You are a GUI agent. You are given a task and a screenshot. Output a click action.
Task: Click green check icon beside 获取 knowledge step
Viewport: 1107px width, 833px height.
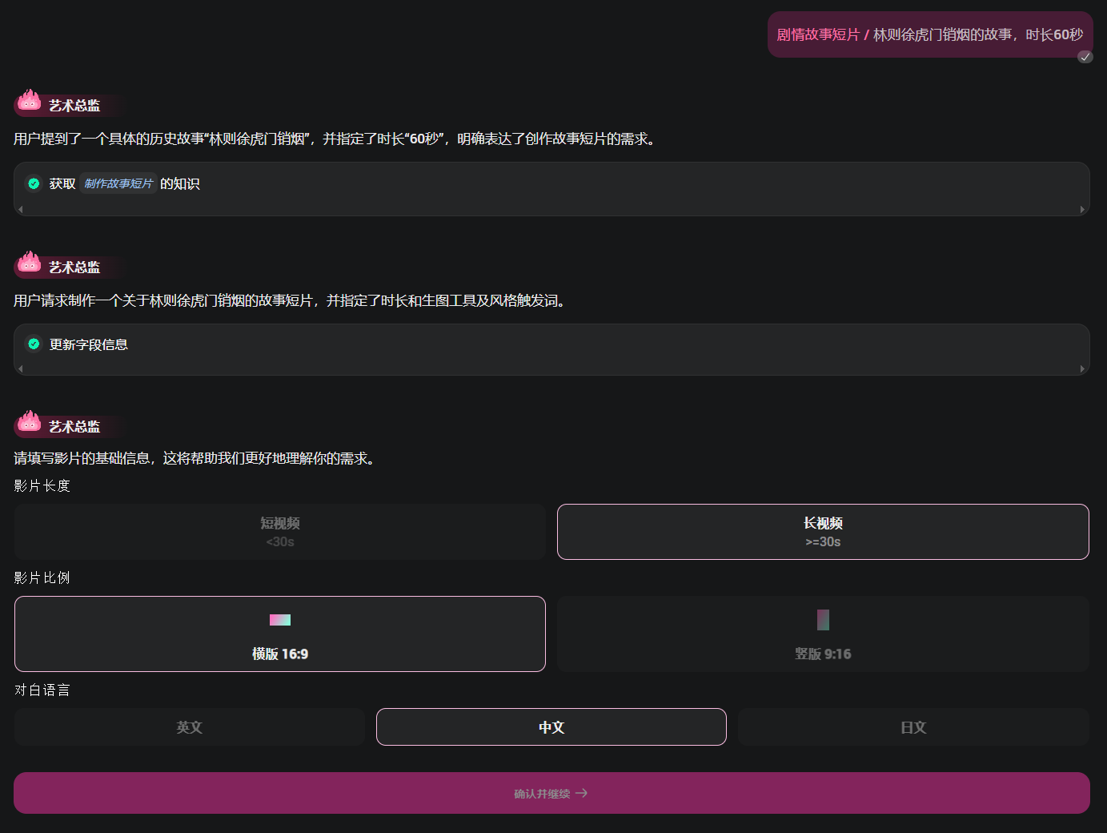[x=34, y=183]
